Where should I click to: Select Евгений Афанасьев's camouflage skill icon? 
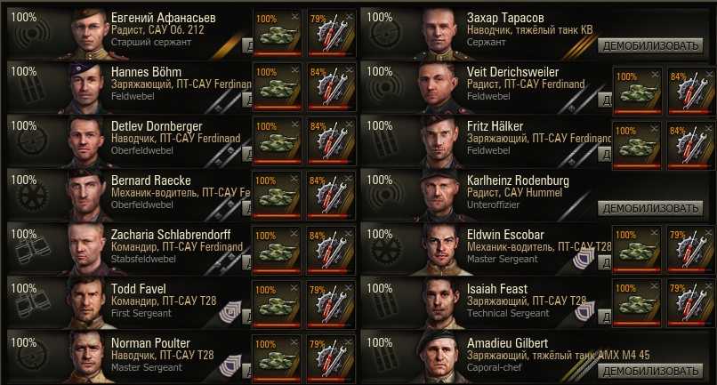(278, 34)
